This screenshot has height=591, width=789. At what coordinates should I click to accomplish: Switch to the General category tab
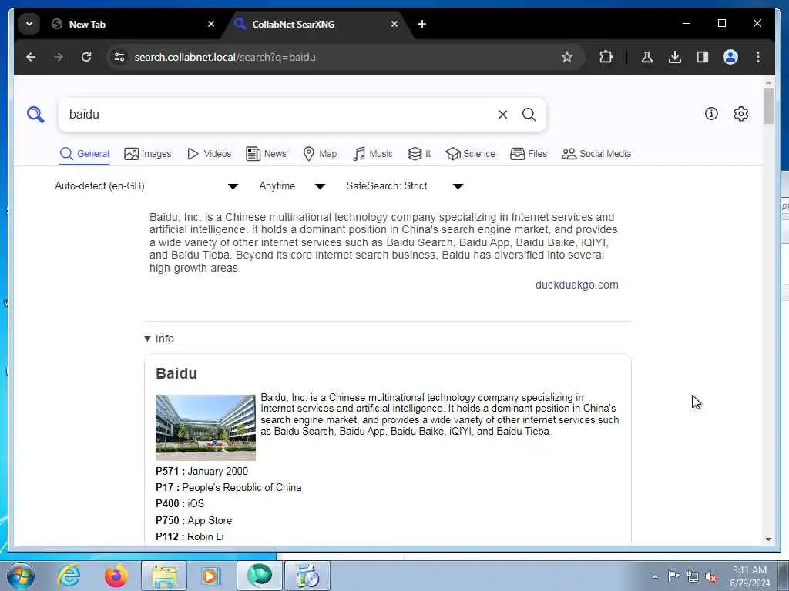(x=84, y=154)
